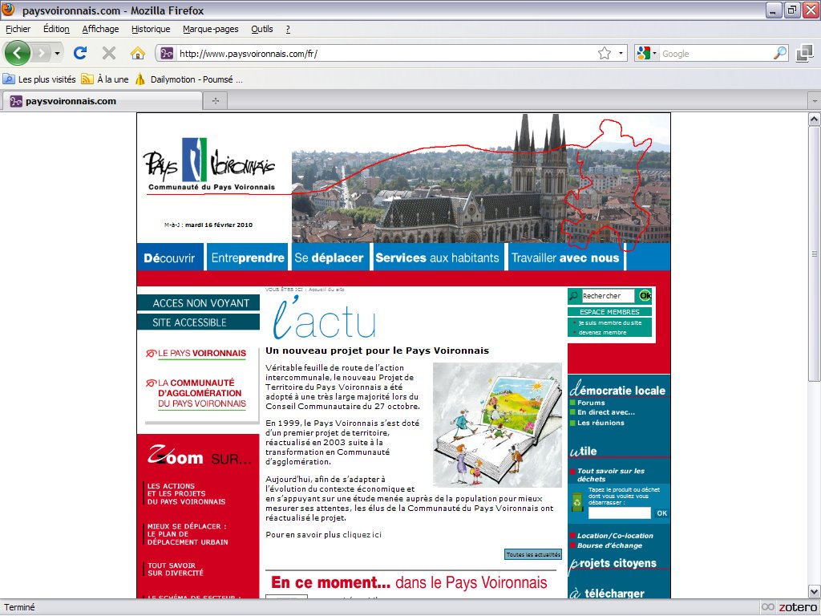Click the search magnifier in Google box
Viewport: 821px width, 616px height.
coord(779,54)
